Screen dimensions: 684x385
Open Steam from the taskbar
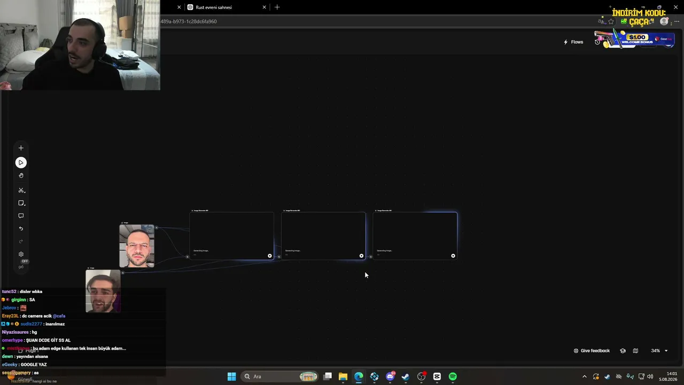click(x=406, y=376)
